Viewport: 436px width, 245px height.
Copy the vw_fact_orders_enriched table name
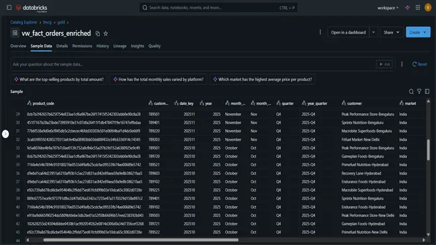(x=98, y=33)
